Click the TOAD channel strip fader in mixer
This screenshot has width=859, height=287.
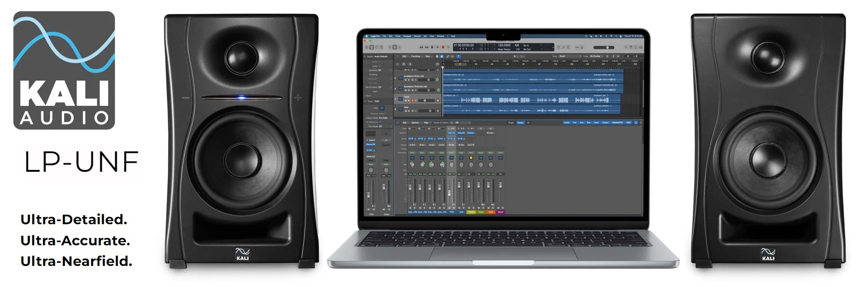tap(449, 193)
